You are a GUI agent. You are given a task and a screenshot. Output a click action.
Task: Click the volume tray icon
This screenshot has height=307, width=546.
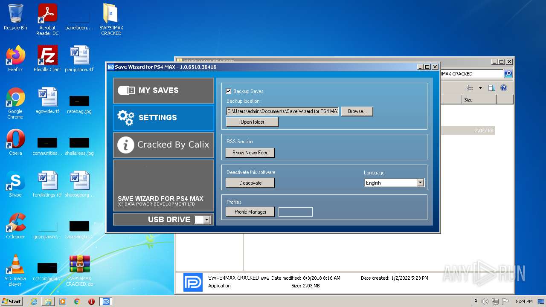(x=485, y=301)
